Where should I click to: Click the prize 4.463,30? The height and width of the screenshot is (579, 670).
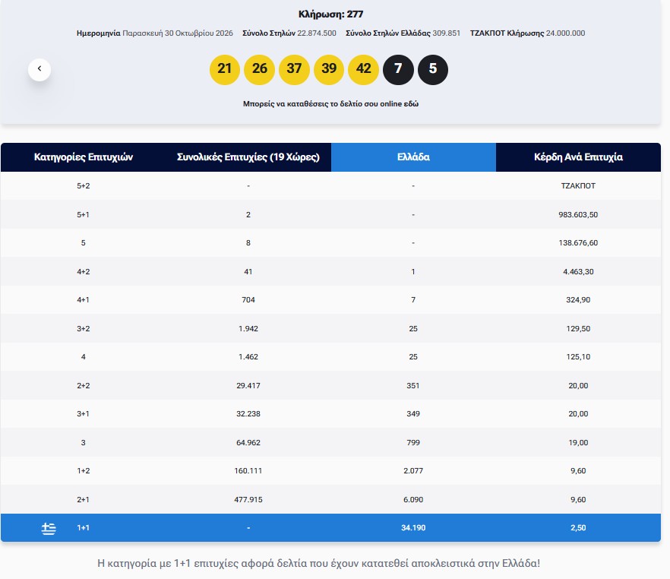pyautogui.click(x=578, y=271)
